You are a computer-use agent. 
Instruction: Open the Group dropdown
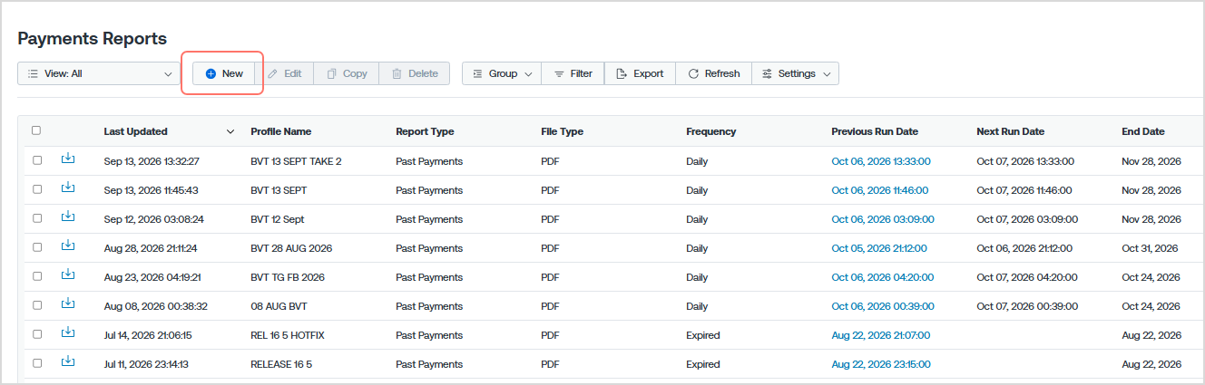(x=502, y=73)
